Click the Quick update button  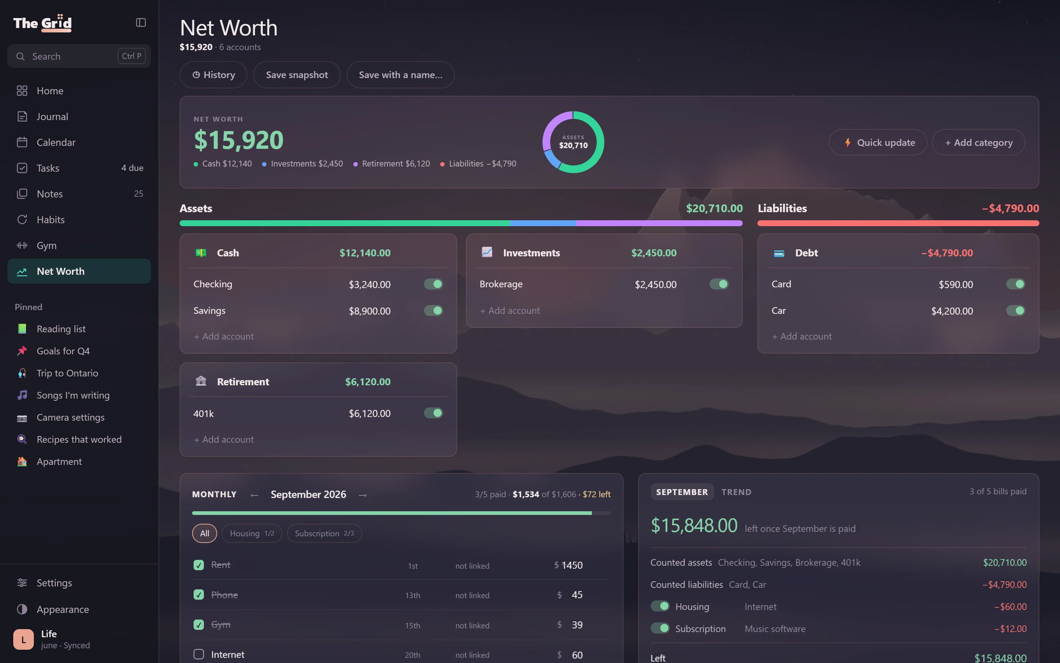coord(878,143)
